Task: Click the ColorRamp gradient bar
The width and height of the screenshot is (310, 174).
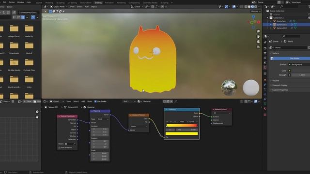Action: click(182, 126)
